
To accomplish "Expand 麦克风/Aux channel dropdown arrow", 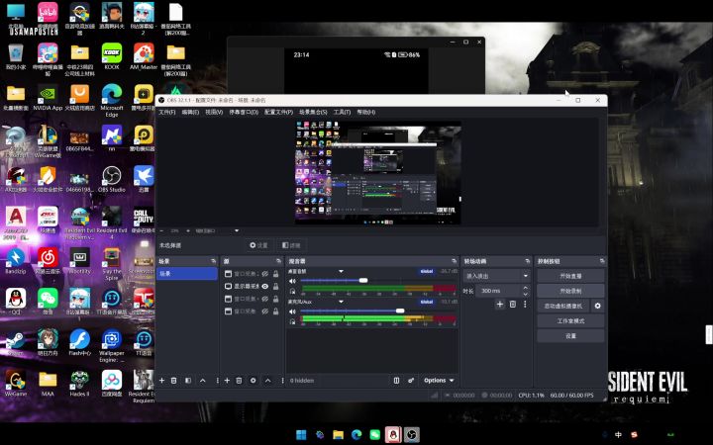I will pos(341,302).
